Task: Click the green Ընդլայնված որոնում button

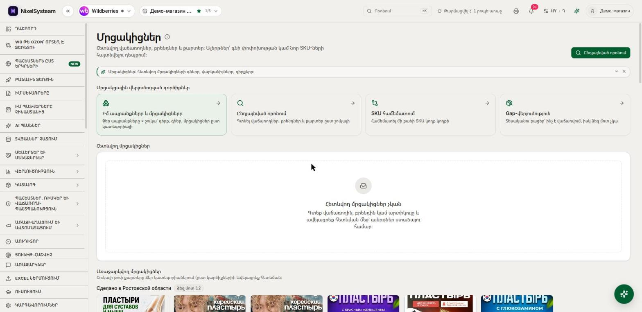Action: 601,53
